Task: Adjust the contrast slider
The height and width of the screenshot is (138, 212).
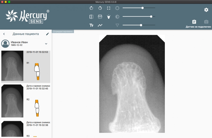Action: [x=151, y=16]
